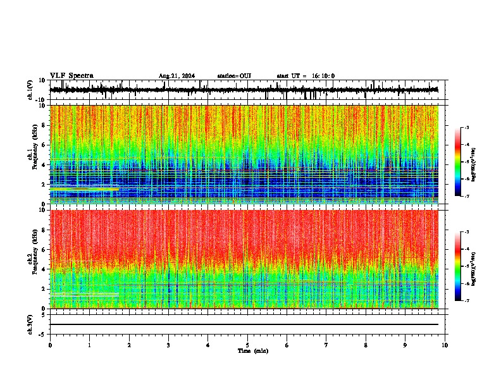
Task: Click inside the ch.1 spectrogram panel
Action: (x=244, y=154)
